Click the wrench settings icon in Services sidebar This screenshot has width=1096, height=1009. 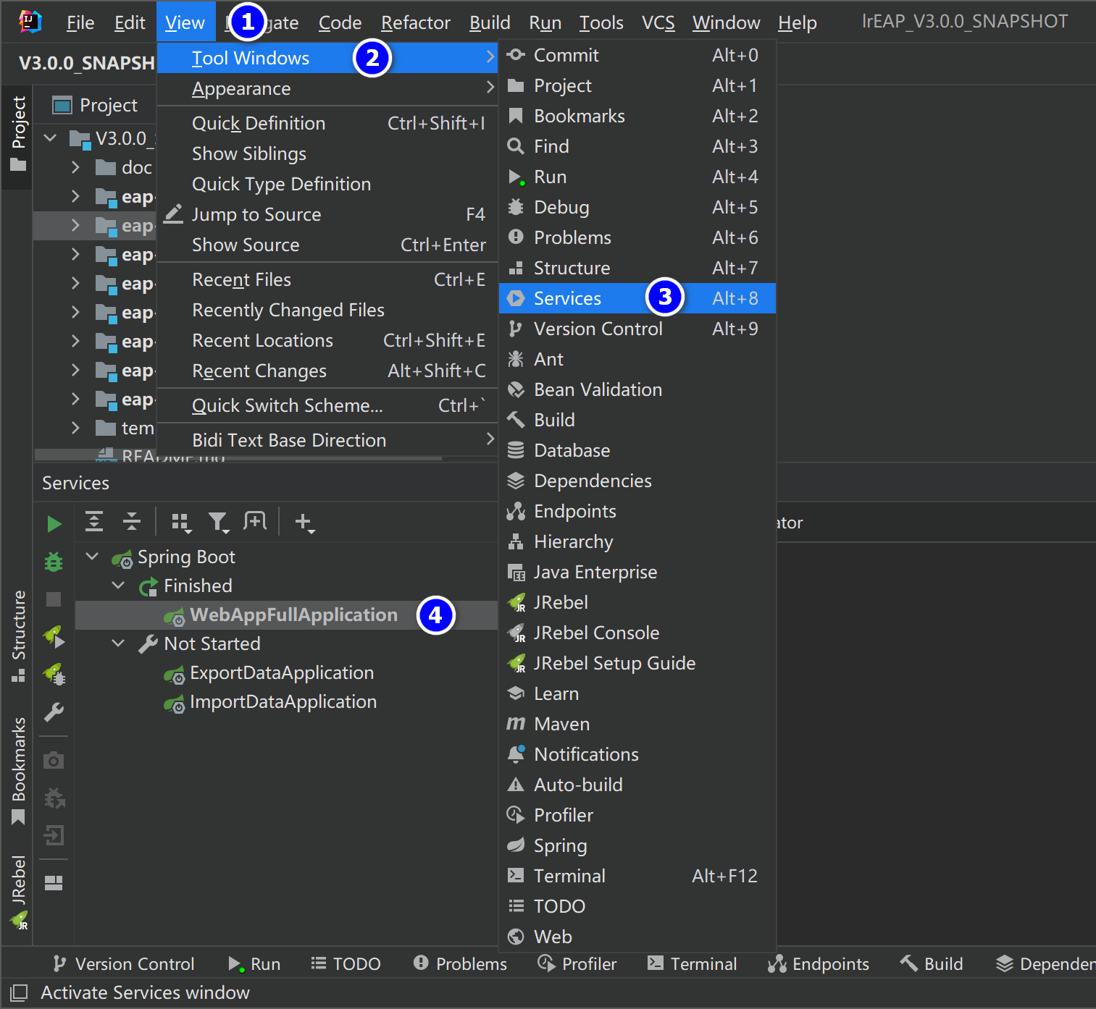[x=54, y=713]
